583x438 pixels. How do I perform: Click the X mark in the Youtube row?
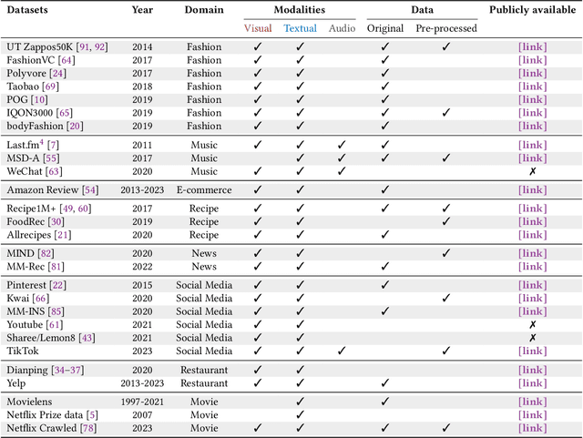point(532,324)
